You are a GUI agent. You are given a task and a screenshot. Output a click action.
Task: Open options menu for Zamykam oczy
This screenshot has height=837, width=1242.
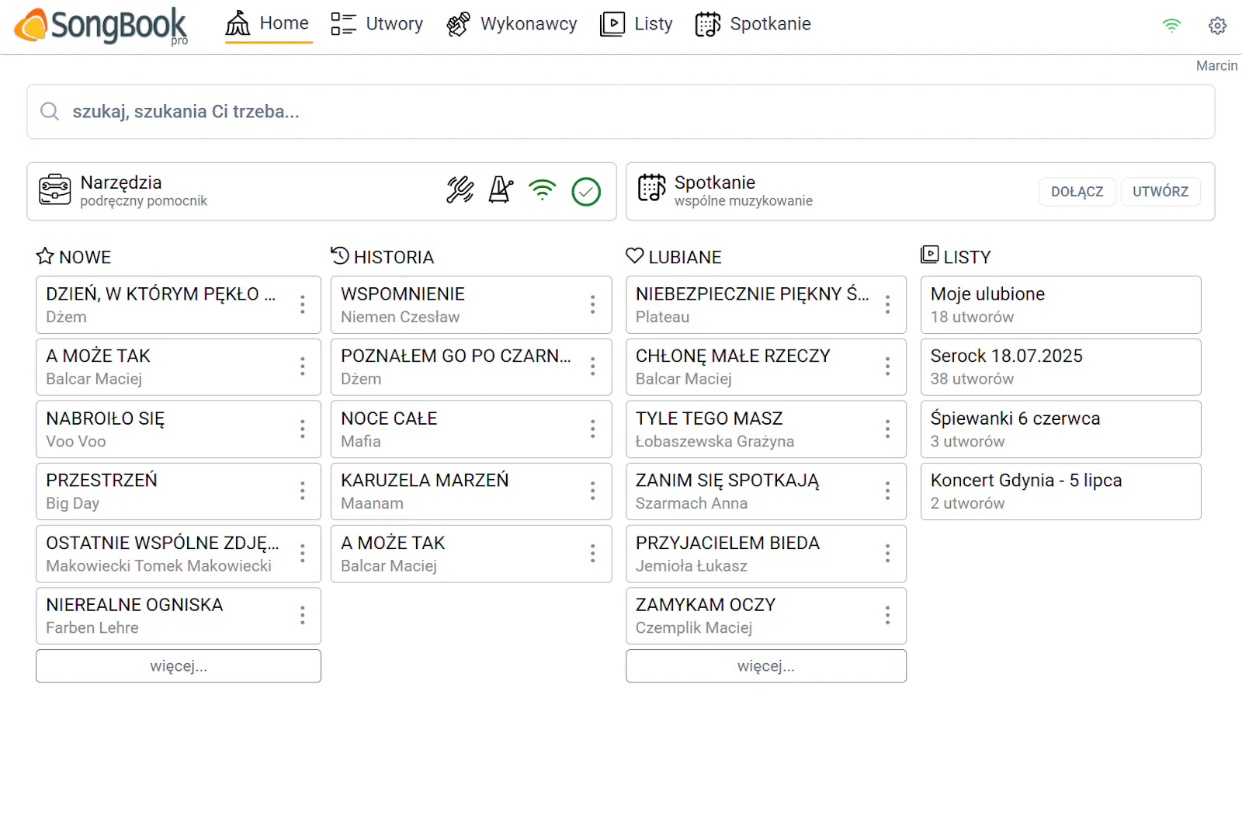point(887,616)
